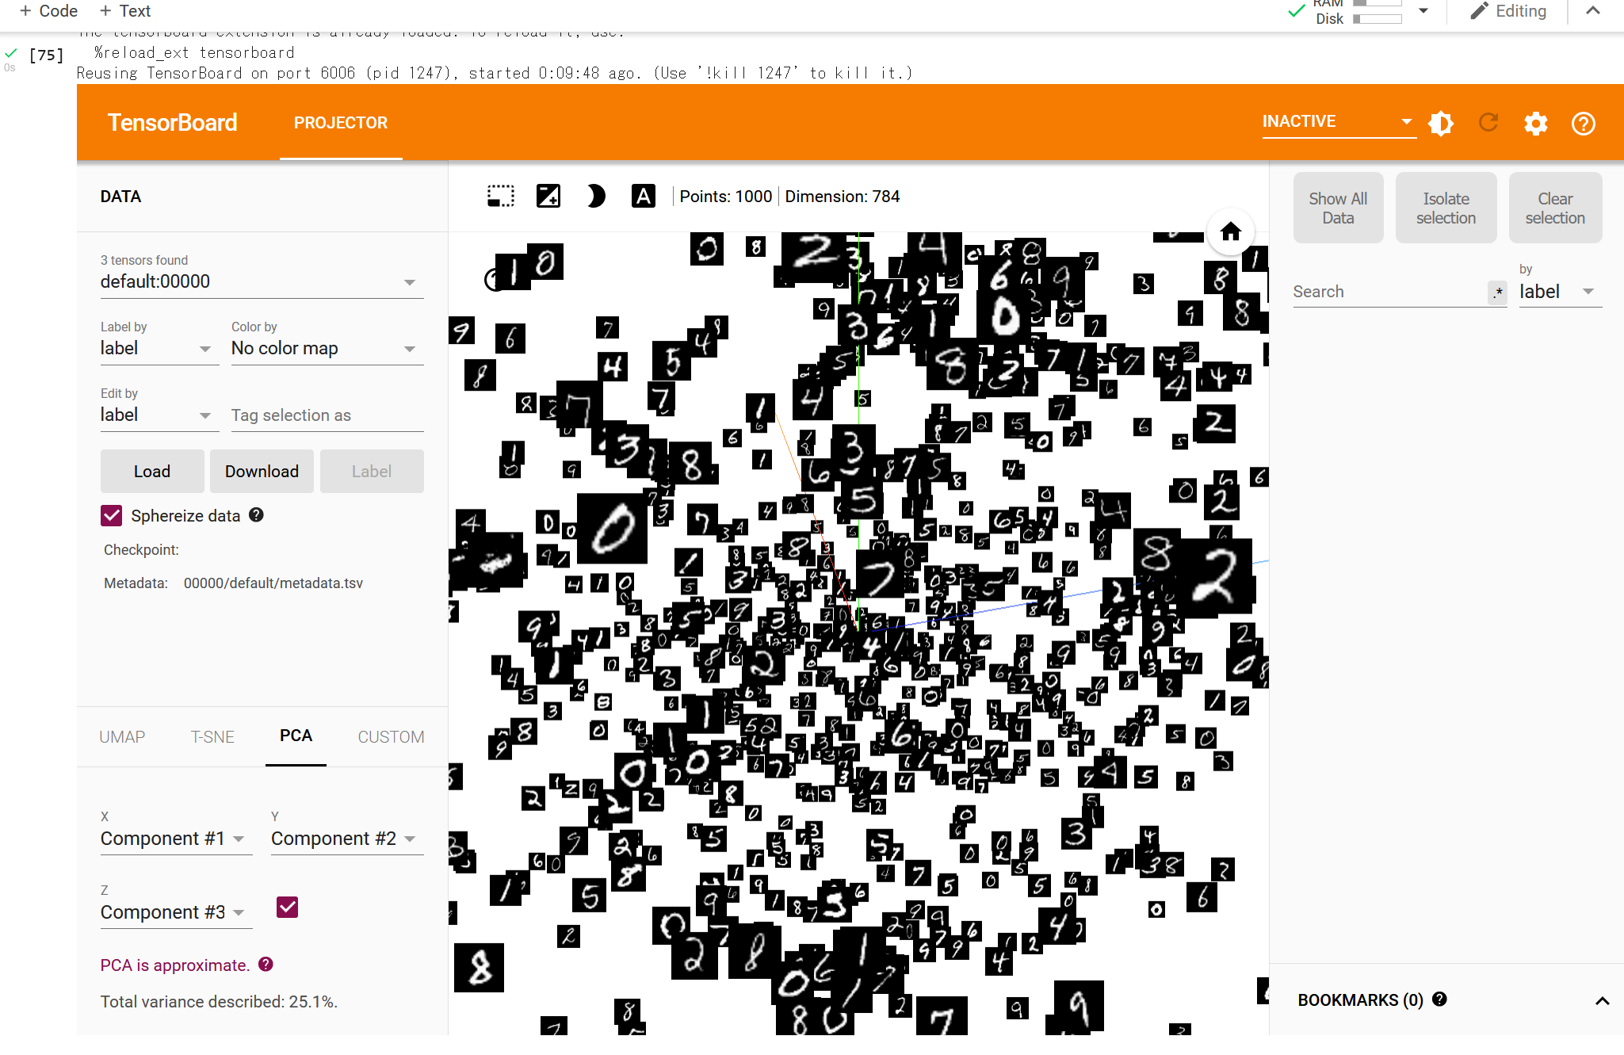The height and width of the screenshot is (1055, 1624).
Task: Select the PCA tab
Action: point(296,736)
